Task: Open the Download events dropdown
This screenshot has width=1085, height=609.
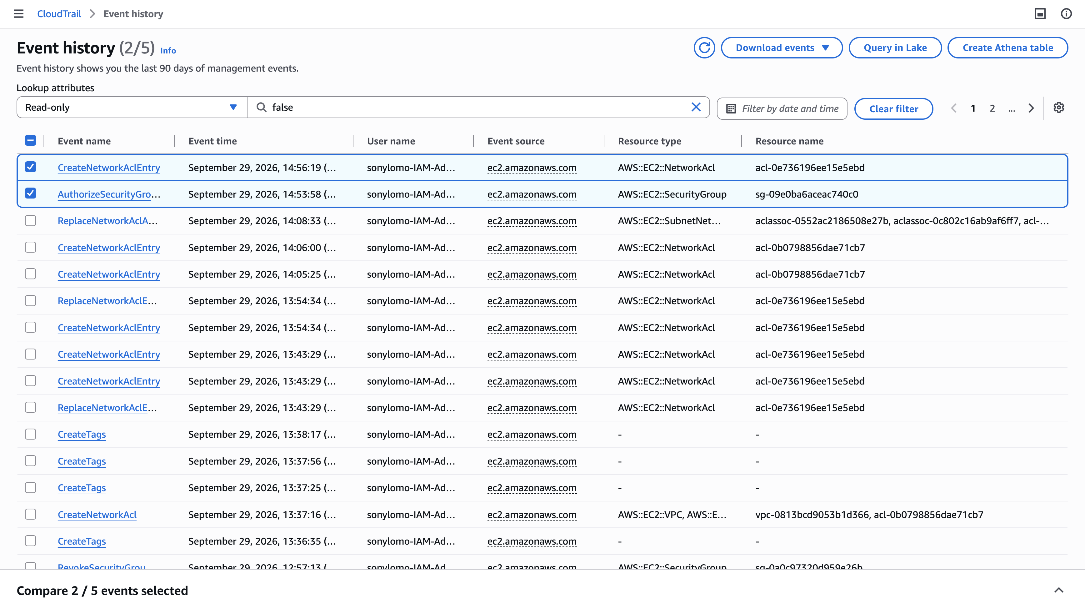Action: (x=782, y=48)
